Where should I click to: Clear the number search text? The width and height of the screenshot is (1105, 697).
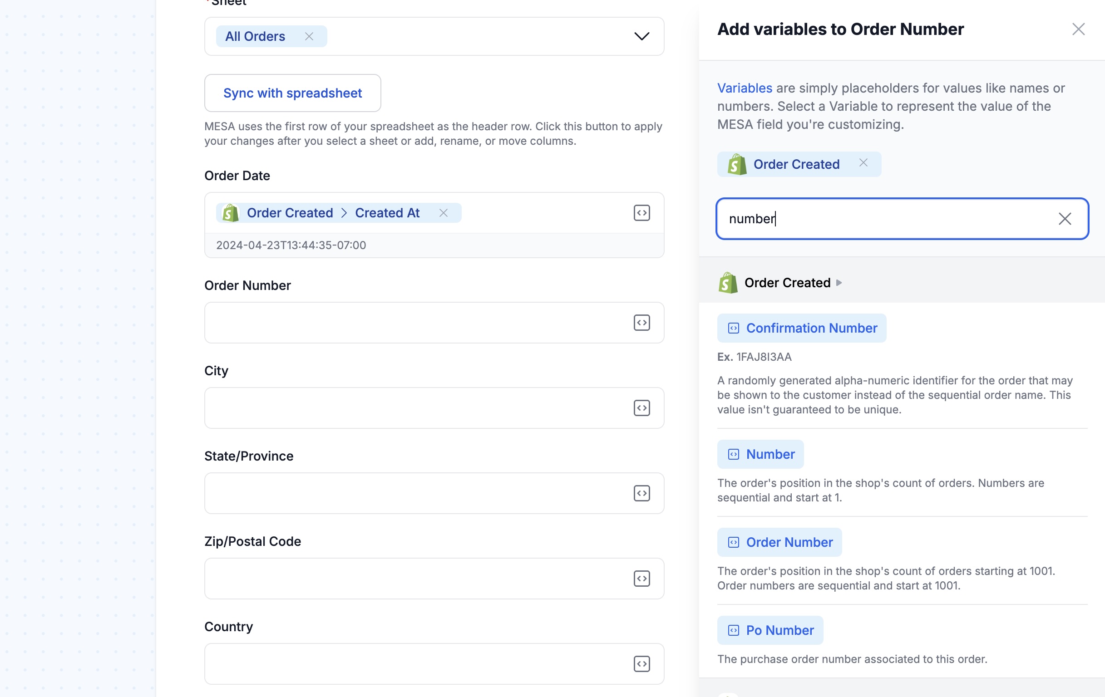[1065, 219]
